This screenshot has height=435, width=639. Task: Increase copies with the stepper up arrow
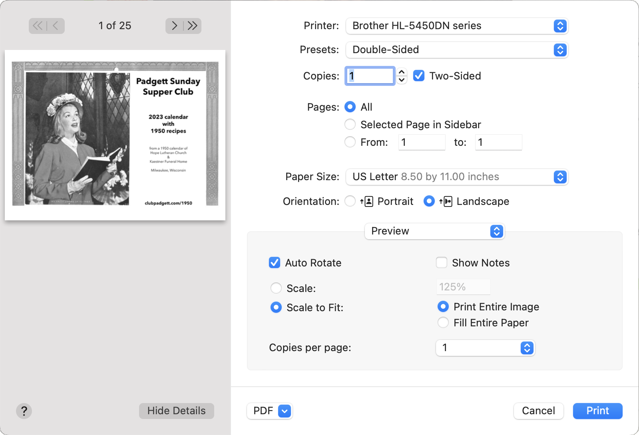tap(402, 72)
